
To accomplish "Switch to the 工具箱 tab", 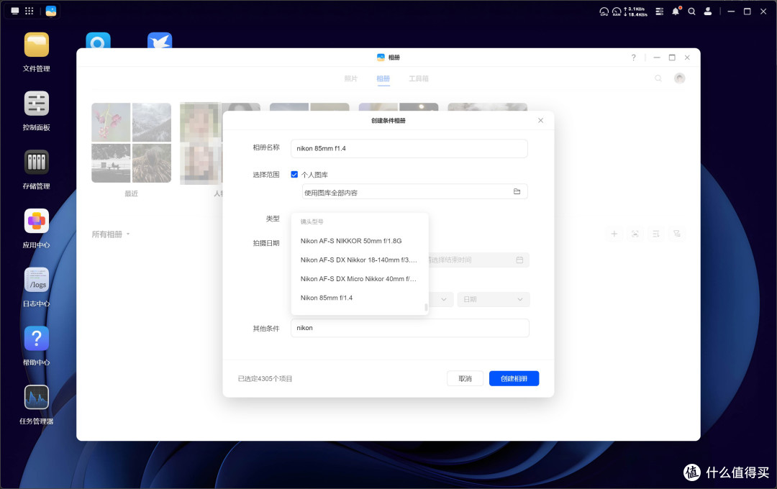I will click(419, 78).
